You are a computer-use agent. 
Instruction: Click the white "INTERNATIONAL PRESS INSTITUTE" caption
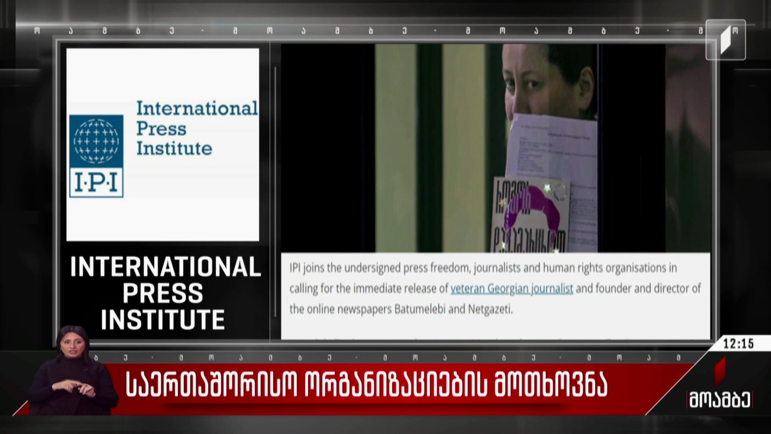pos(165,293)
